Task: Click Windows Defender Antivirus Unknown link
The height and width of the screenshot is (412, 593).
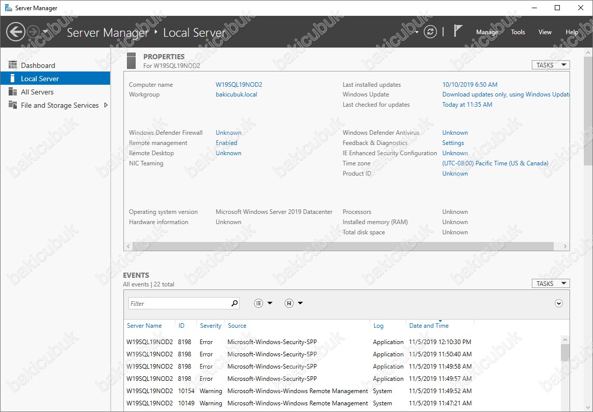Action: 455,133
